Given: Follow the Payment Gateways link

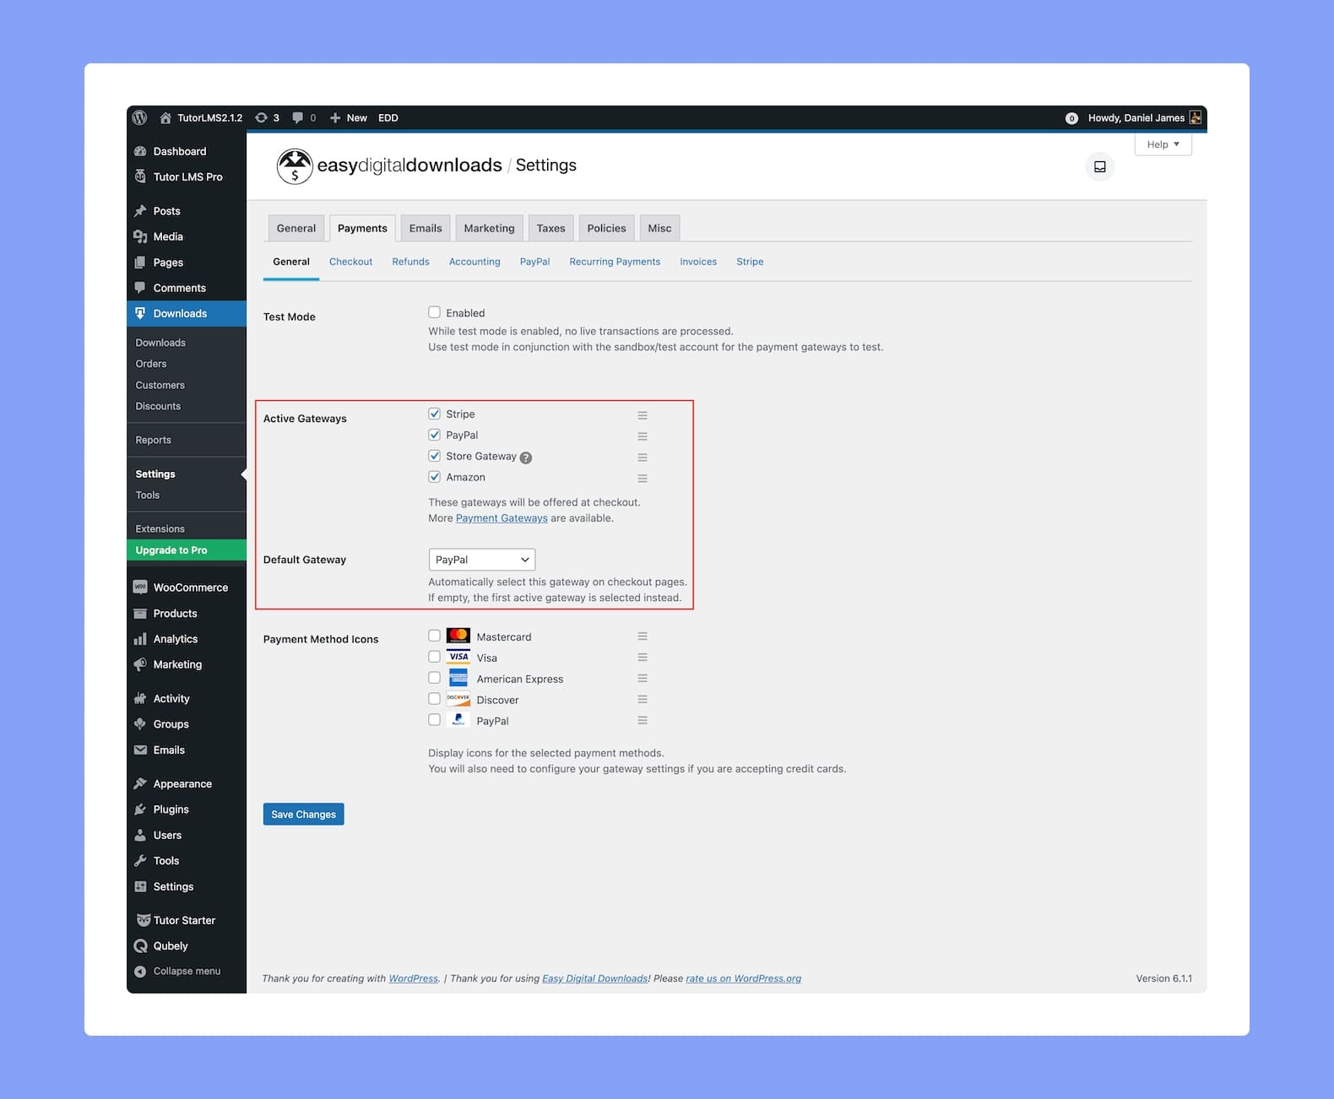Looking at the screenshot, I should click(502, 518).
